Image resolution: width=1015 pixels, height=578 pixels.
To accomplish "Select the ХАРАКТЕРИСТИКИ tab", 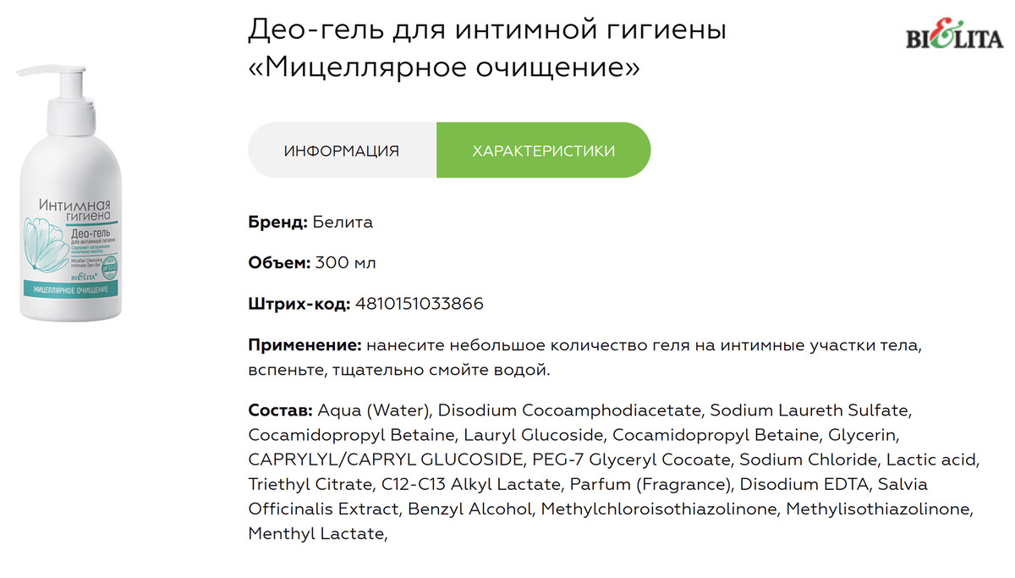I will (x=543, y=151).
